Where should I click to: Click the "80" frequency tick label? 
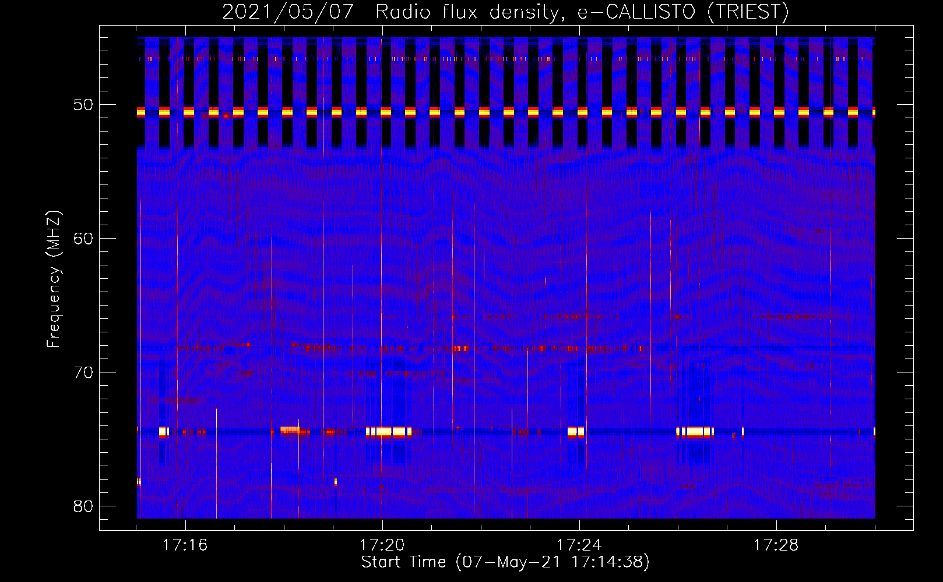coord(83,506)
